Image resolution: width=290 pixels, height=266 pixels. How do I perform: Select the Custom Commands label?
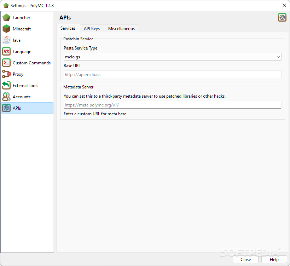[31, 63]
